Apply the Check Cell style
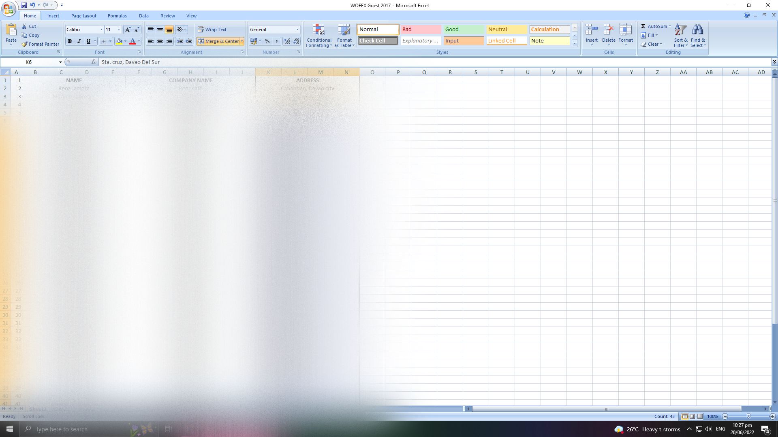 coord(377,41)
